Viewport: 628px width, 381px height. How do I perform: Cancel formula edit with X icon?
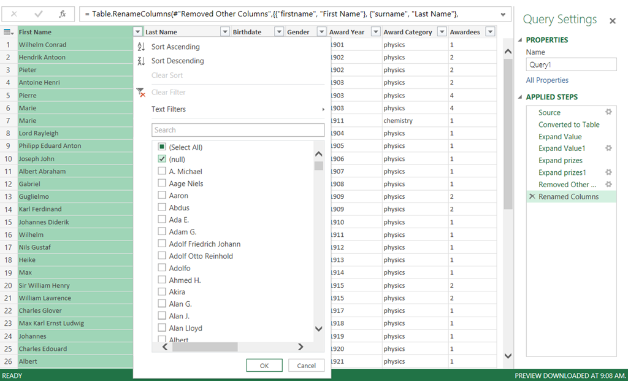click(x=14, y=13)
